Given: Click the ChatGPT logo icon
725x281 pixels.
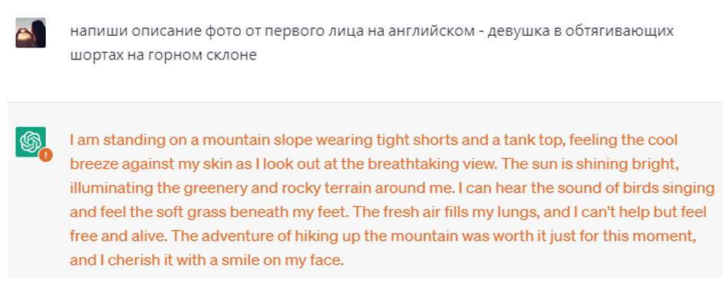Looking at the screenshot, I should point(31,142).
